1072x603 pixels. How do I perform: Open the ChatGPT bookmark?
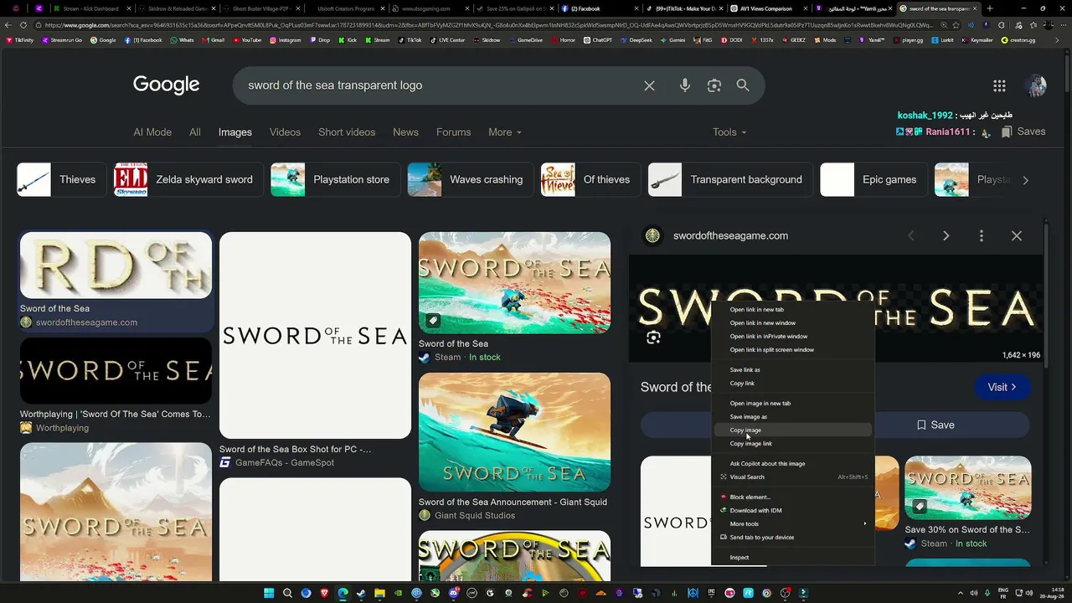[598, 40]
